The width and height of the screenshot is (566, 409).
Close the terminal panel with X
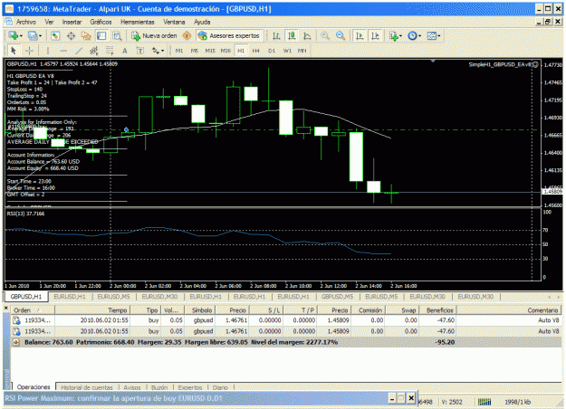[x=5, y=309]
